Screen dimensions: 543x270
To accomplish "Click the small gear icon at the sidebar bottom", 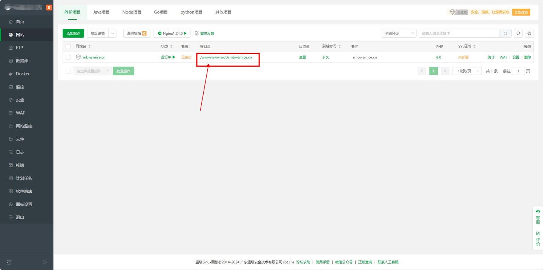I will coord(45,262).
